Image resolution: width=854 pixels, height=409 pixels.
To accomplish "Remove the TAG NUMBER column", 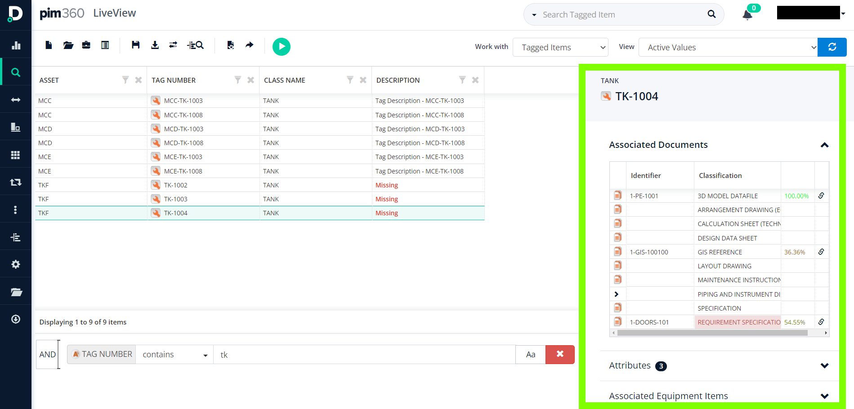I will 251,80.
